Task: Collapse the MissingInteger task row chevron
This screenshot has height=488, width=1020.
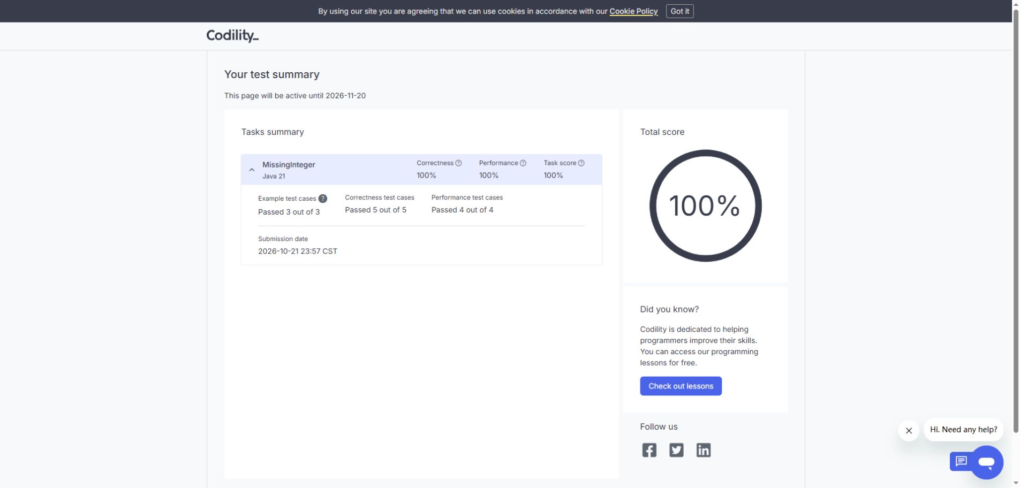Action: coord(252,170)
